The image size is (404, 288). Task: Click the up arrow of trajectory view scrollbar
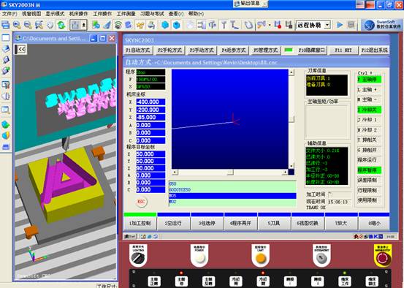[x=291, y=72]
